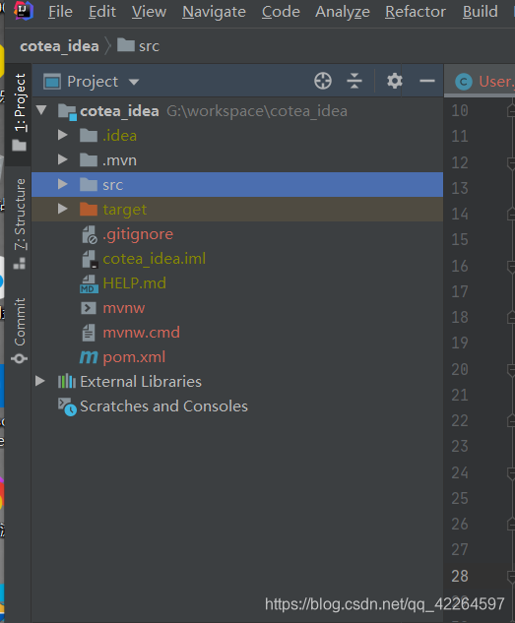The height and width of the screenshot is (623, 515).
Task: Click the IntelliJ IDEA logo icon
Action: click(23, 11)
